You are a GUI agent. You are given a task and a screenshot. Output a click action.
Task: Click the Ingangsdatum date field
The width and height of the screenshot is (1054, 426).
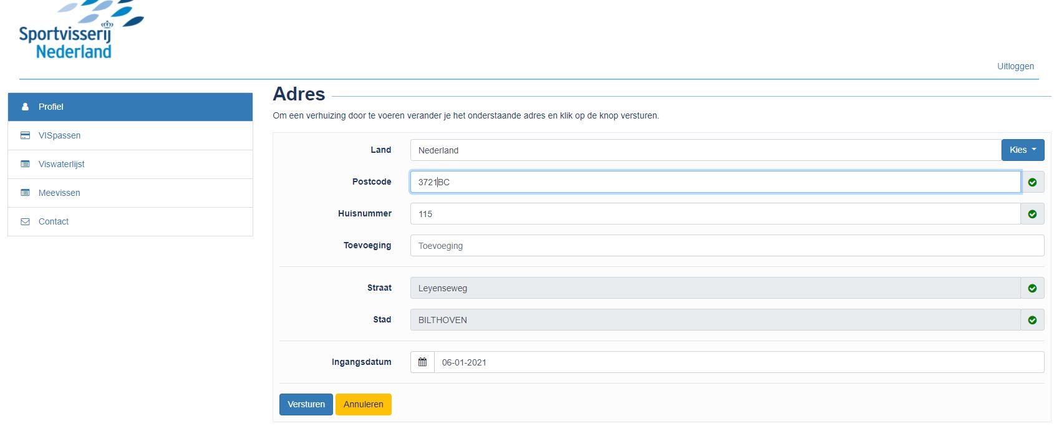[x=738, y=362]
